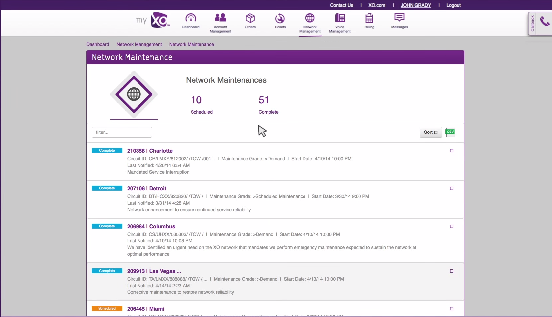The height and width of the screenshot is (317, 552).
Task: Open maintenance 207106 Detroit
Action: [147, 188]
